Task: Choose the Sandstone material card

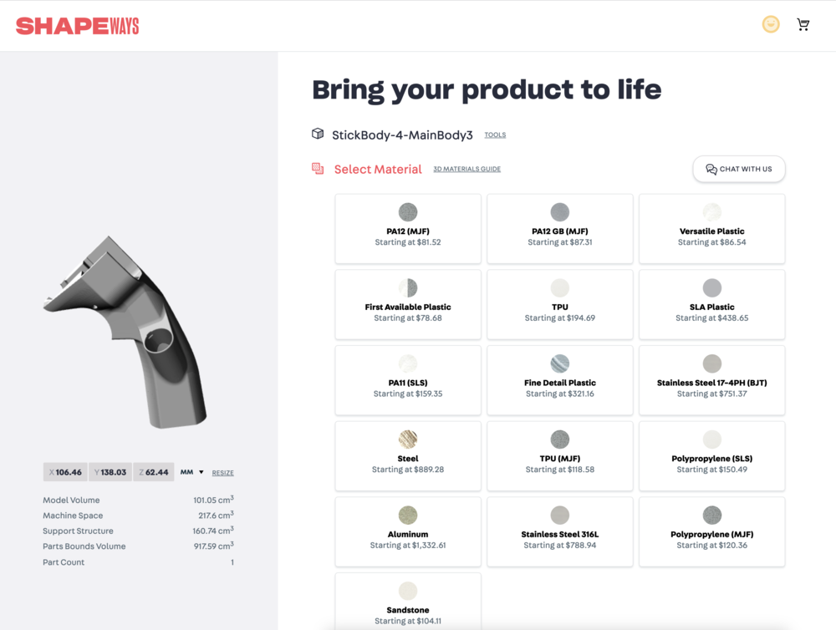Action: tap(408, 602)
